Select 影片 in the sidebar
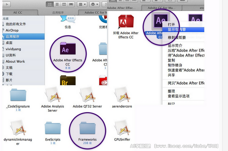 pyautogui.click(x=23, y=80)
